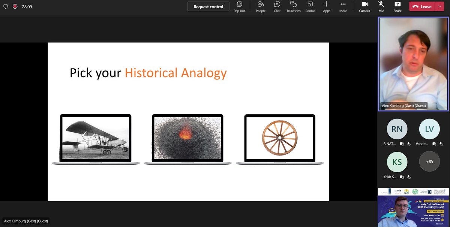Toggle the Mic mute state
Screen dimensions: 450x227
coord(381,7)
